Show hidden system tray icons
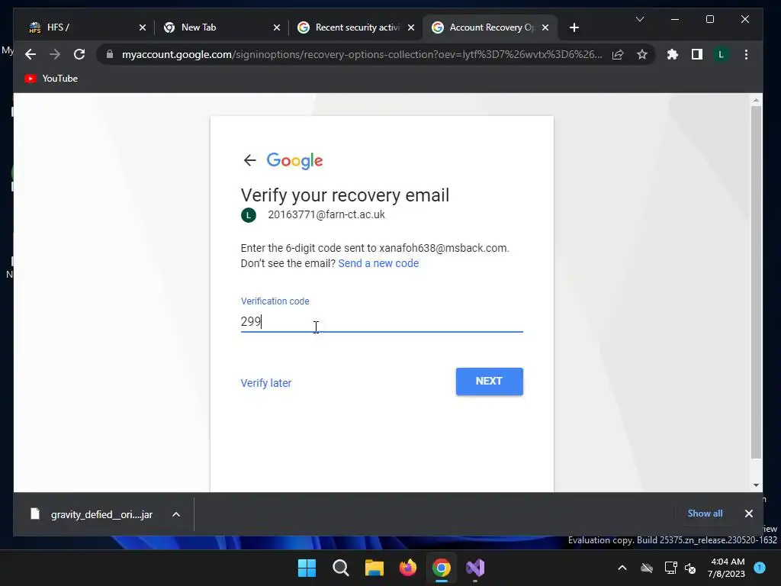 [622, 568]
